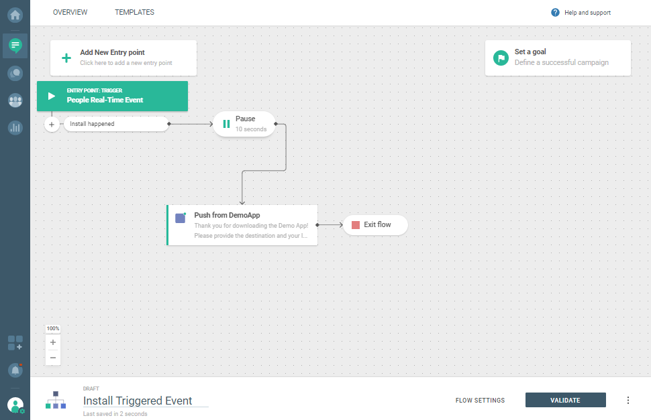
Task: Open the three-dot more options menu
Action: (x=628, y=400)
